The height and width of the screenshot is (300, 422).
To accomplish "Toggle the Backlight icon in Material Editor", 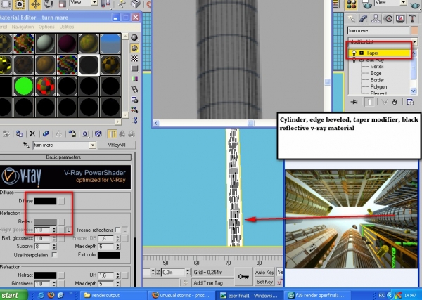I will point(134,48).
